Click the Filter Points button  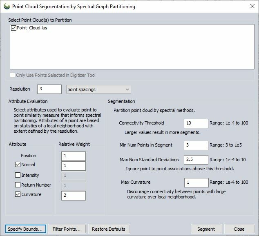point(67,229)
